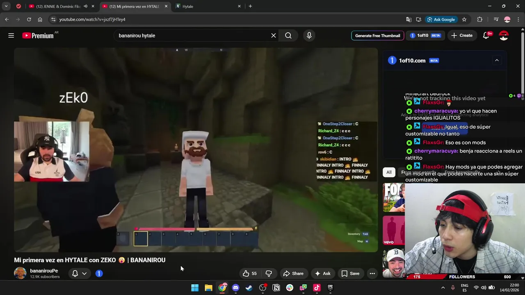Translate this page icon in address bar
Screen dimensions: 525x295
409,19
